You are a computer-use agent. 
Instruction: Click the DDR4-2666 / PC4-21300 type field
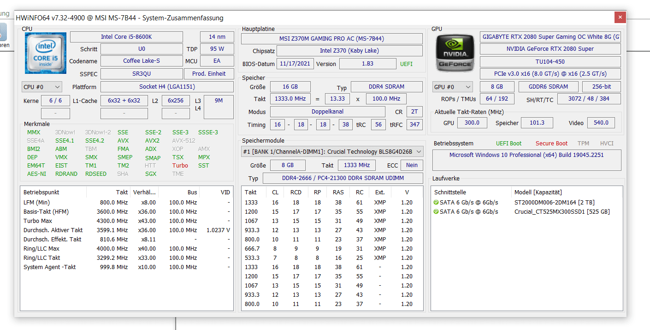tap(343, 178)
